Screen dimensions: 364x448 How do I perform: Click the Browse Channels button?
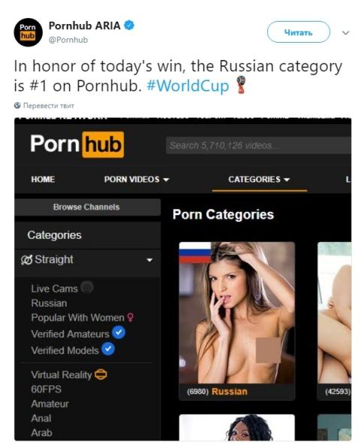[x=88, y=207]
